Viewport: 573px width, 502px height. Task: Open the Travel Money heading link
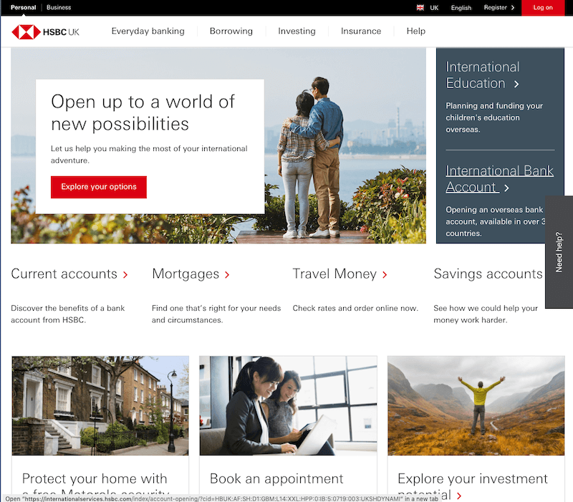point(334,274)
